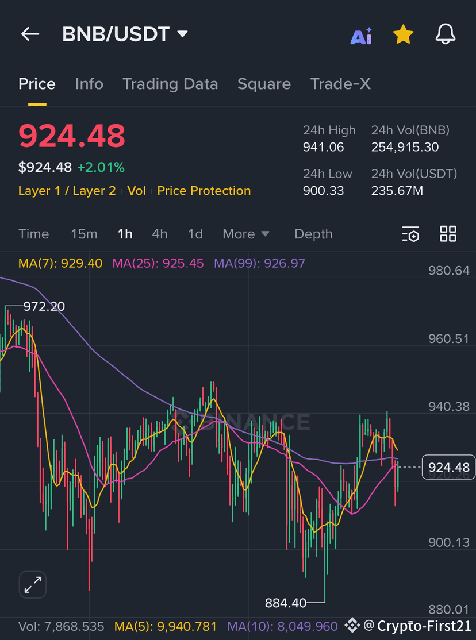Switch chart to 4h interval

(x=159, y=234)
